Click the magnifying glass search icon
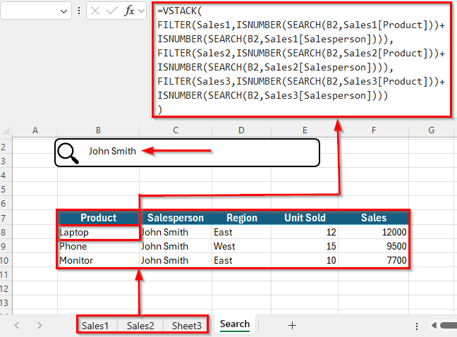The height and width of the screenshot is (337, 457). click(68, 153)
